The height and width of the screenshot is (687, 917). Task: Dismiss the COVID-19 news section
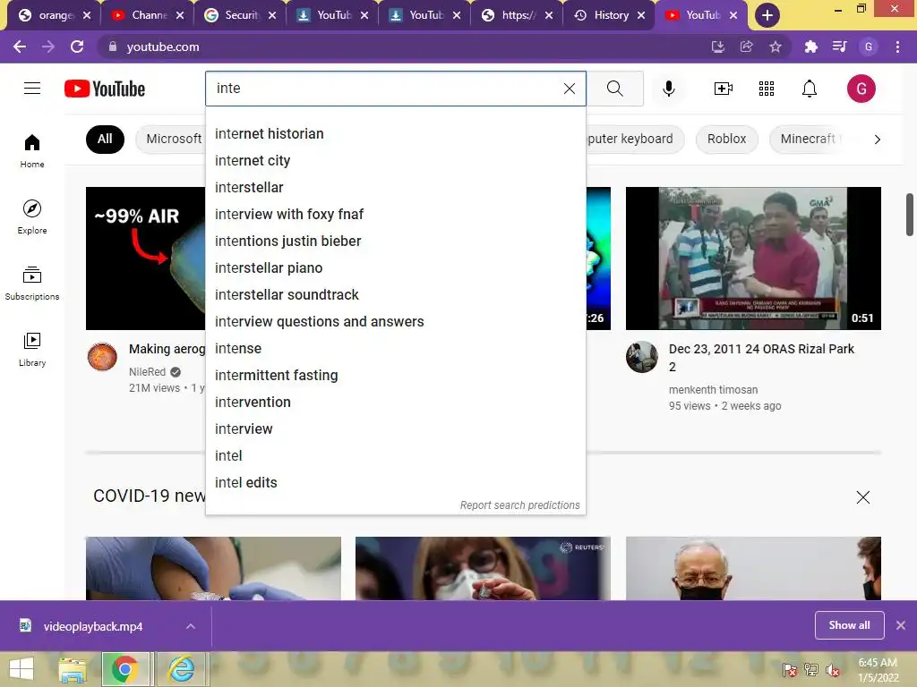point(862,497)
